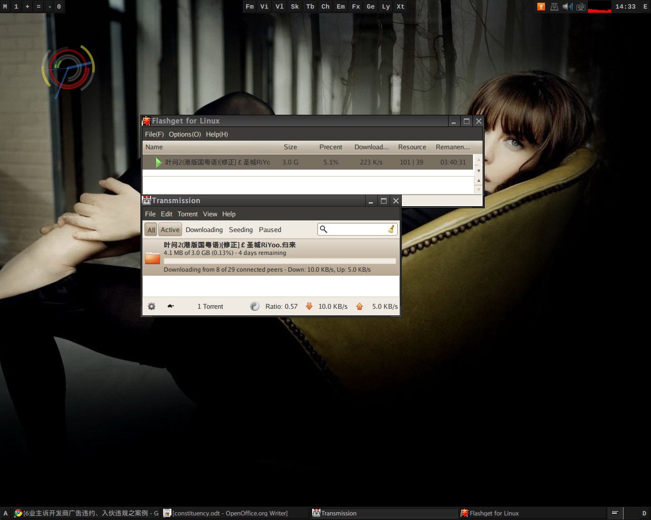
Task: Launch the Ge shortcut in top panel
Action: (x=370, y=7)
